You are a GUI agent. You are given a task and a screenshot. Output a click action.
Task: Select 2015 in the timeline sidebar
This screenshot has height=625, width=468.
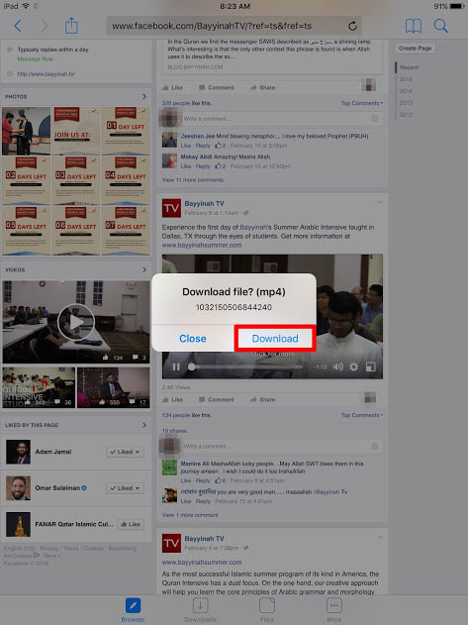coord(406,79)
